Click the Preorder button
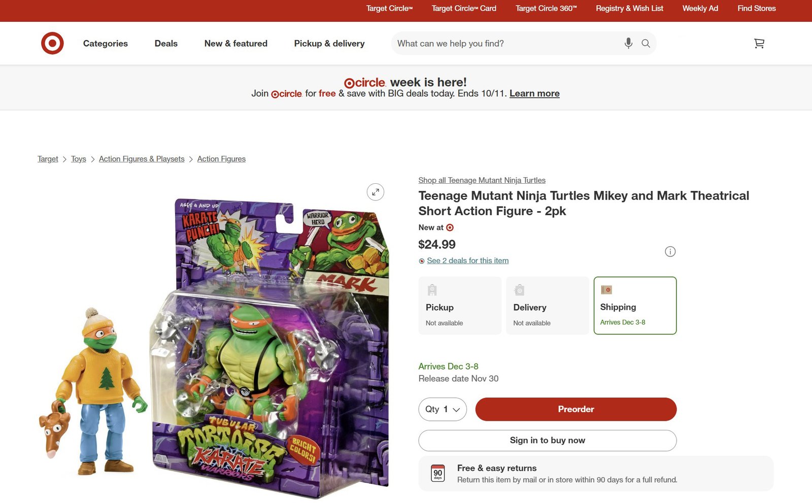 pyautogui.click(x=576, y=409)
